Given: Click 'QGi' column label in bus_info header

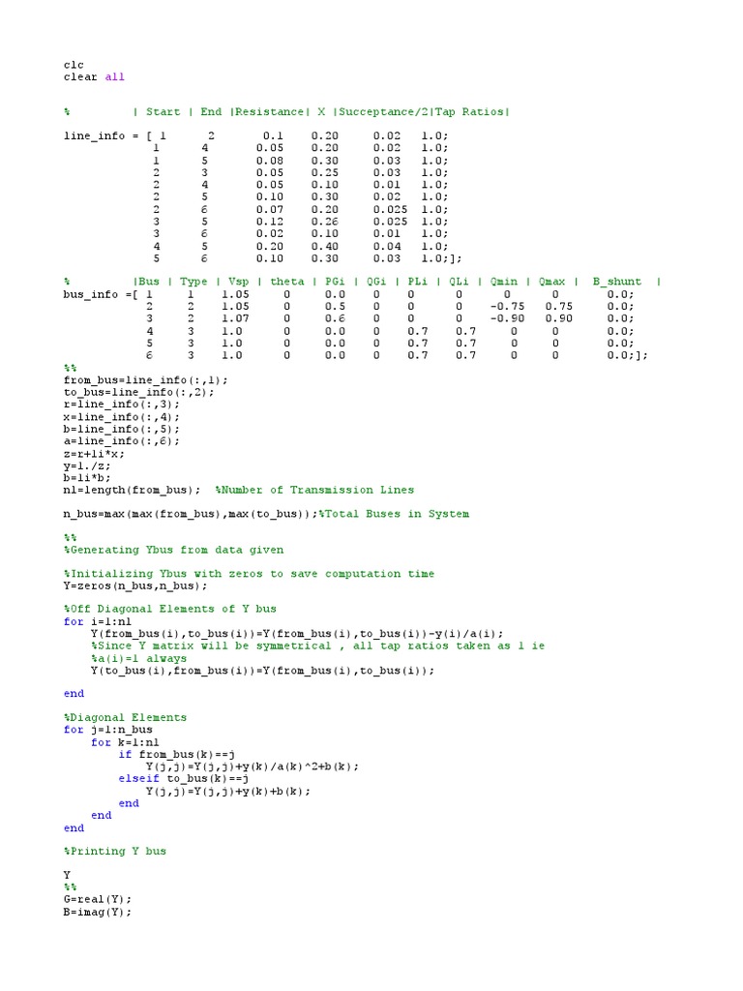Looking at the screenshot, I should (376, 282).
